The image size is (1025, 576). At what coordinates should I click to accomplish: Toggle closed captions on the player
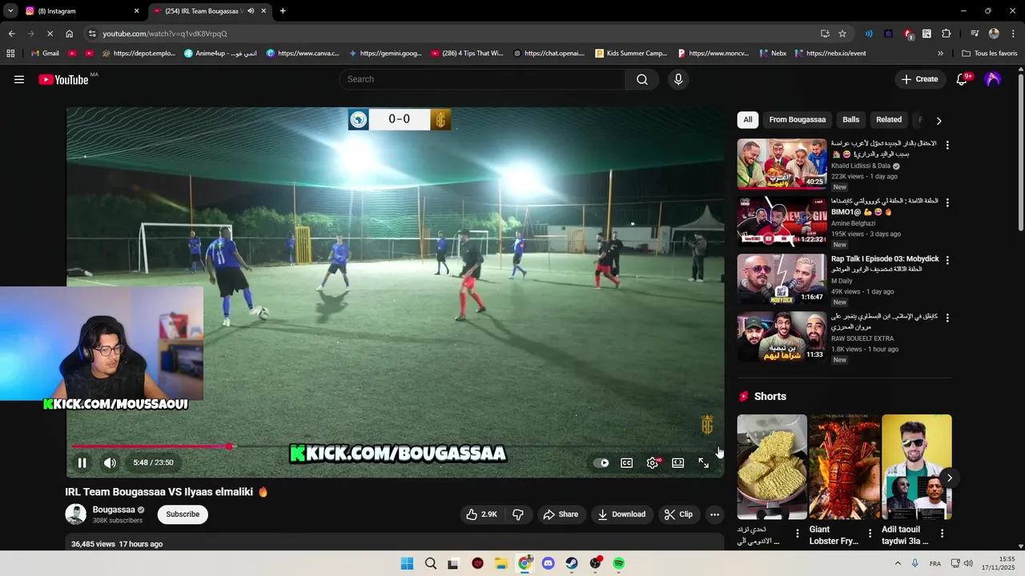click(x=627, y=462)
